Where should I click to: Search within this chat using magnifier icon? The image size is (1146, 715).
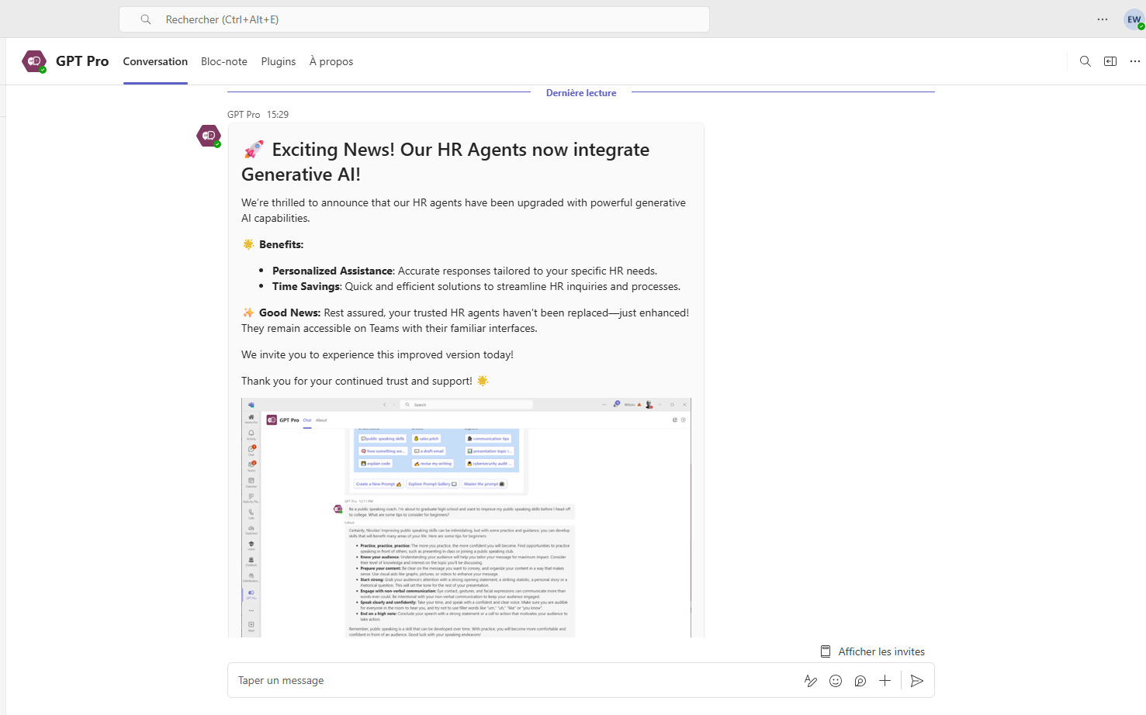click(1085, 61)
